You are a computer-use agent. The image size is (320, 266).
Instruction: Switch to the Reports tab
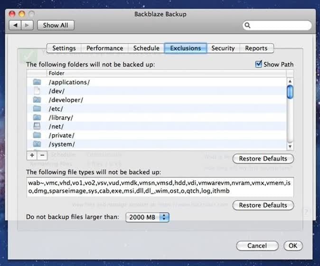pos(256,48)
